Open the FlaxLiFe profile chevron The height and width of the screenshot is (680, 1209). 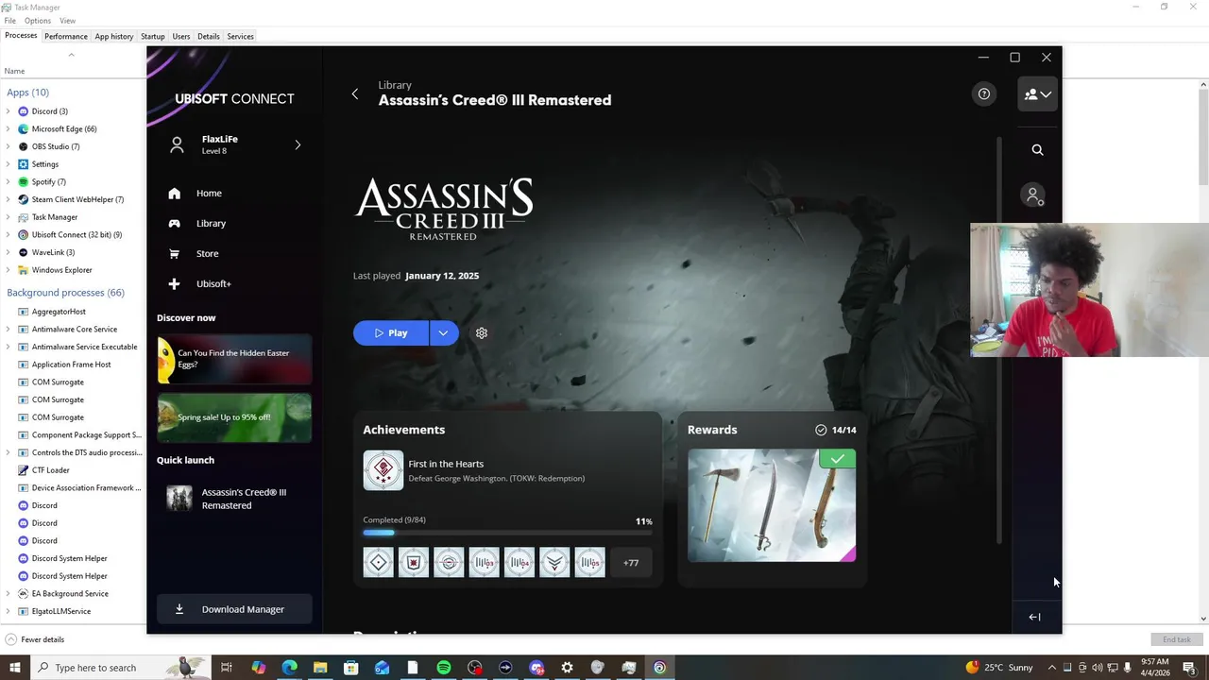[x=298, y=144]
